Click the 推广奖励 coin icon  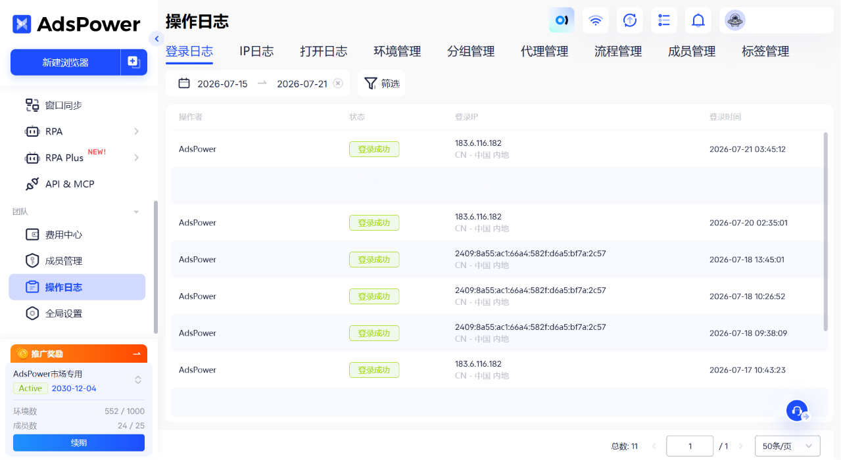click(23, 354)
